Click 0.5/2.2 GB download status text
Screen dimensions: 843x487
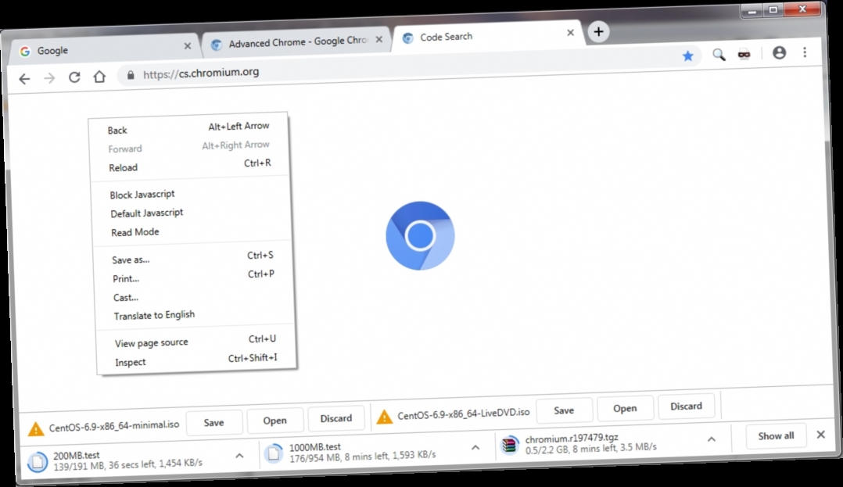(591, 448)
